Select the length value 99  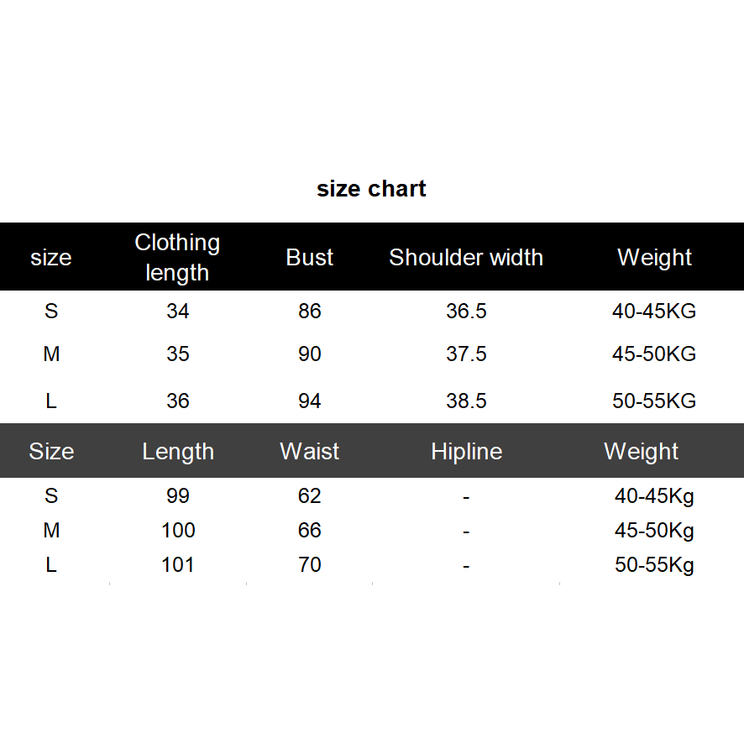click(178, 495)
